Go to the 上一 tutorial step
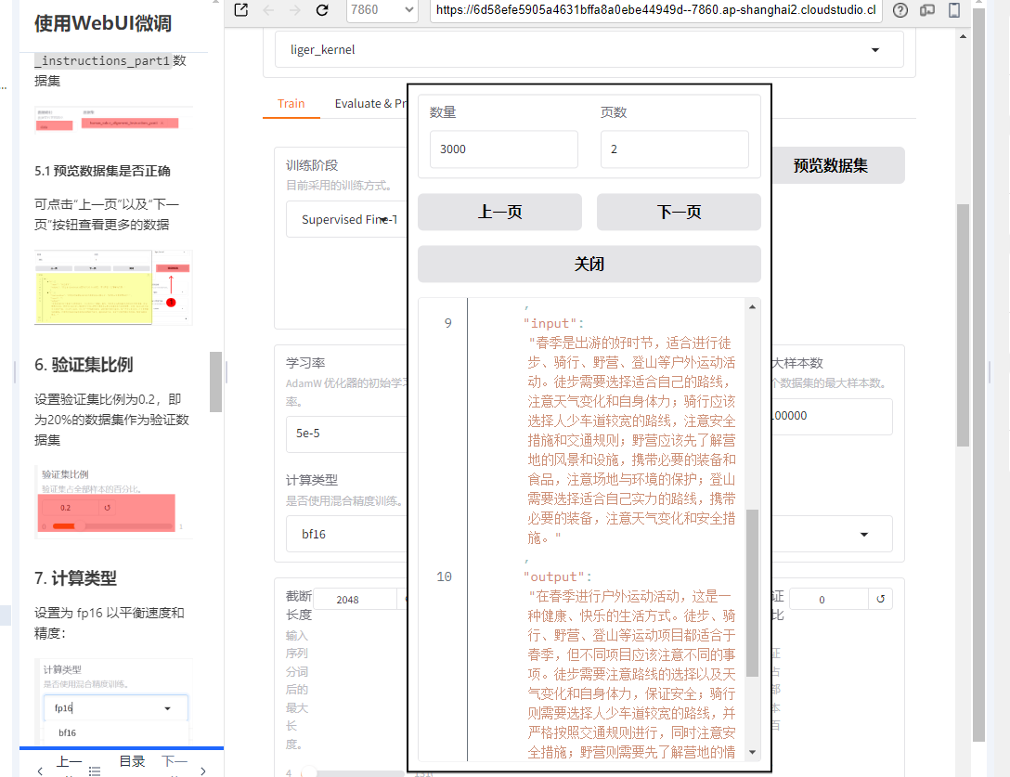The image size is (1010, 777). click(x=69, y=763)
